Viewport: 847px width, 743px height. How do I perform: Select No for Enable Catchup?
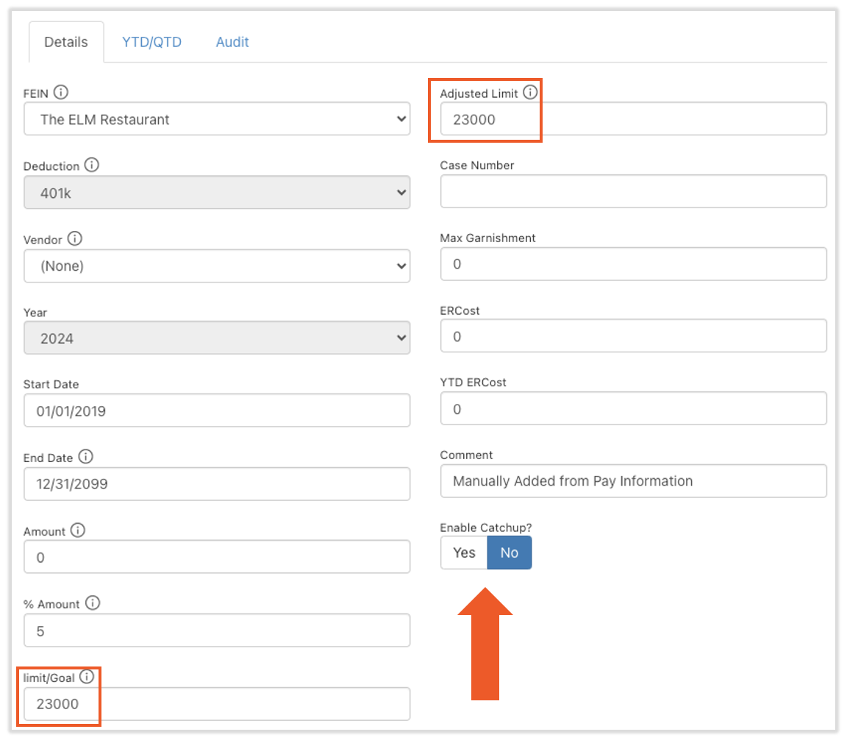pos(509,552)
